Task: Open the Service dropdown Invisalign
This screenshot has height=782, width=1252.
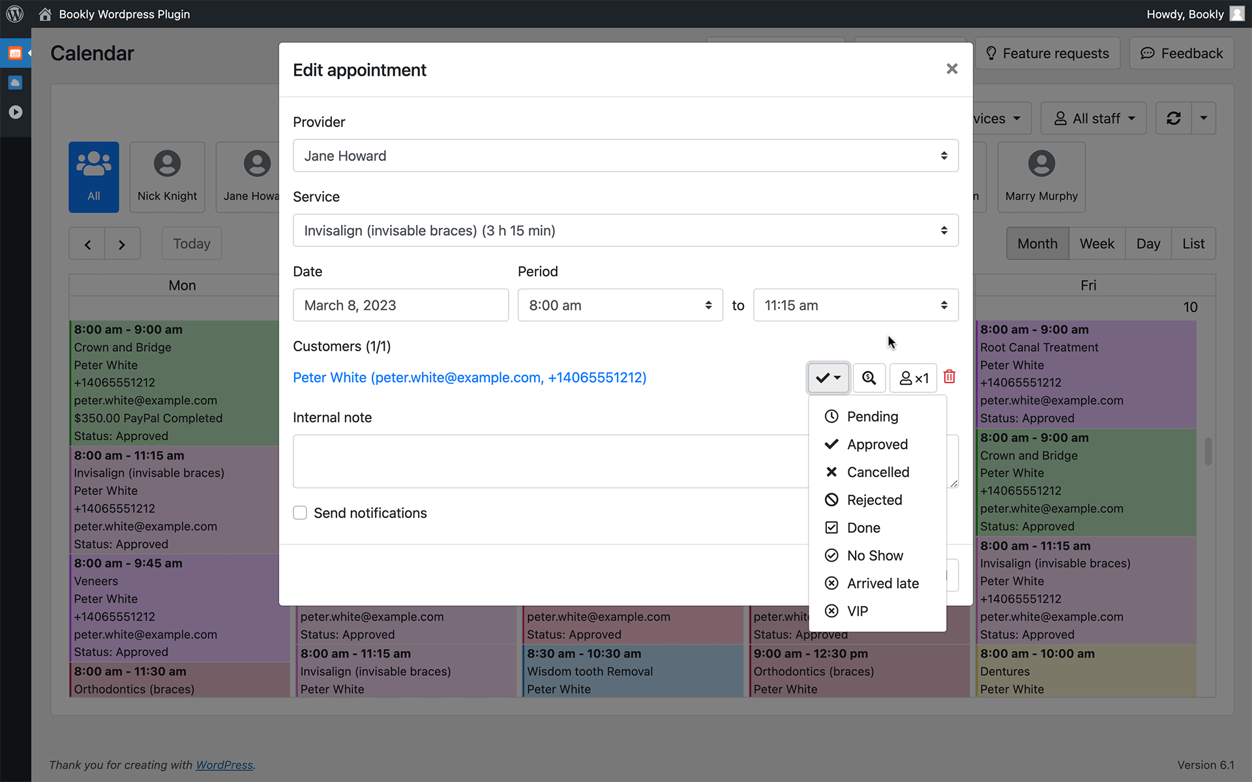Action: point(625,231)
